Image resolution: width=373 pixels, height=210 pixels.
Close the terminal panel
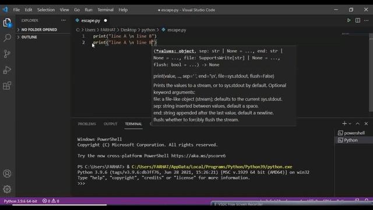[x=366, y=124]
